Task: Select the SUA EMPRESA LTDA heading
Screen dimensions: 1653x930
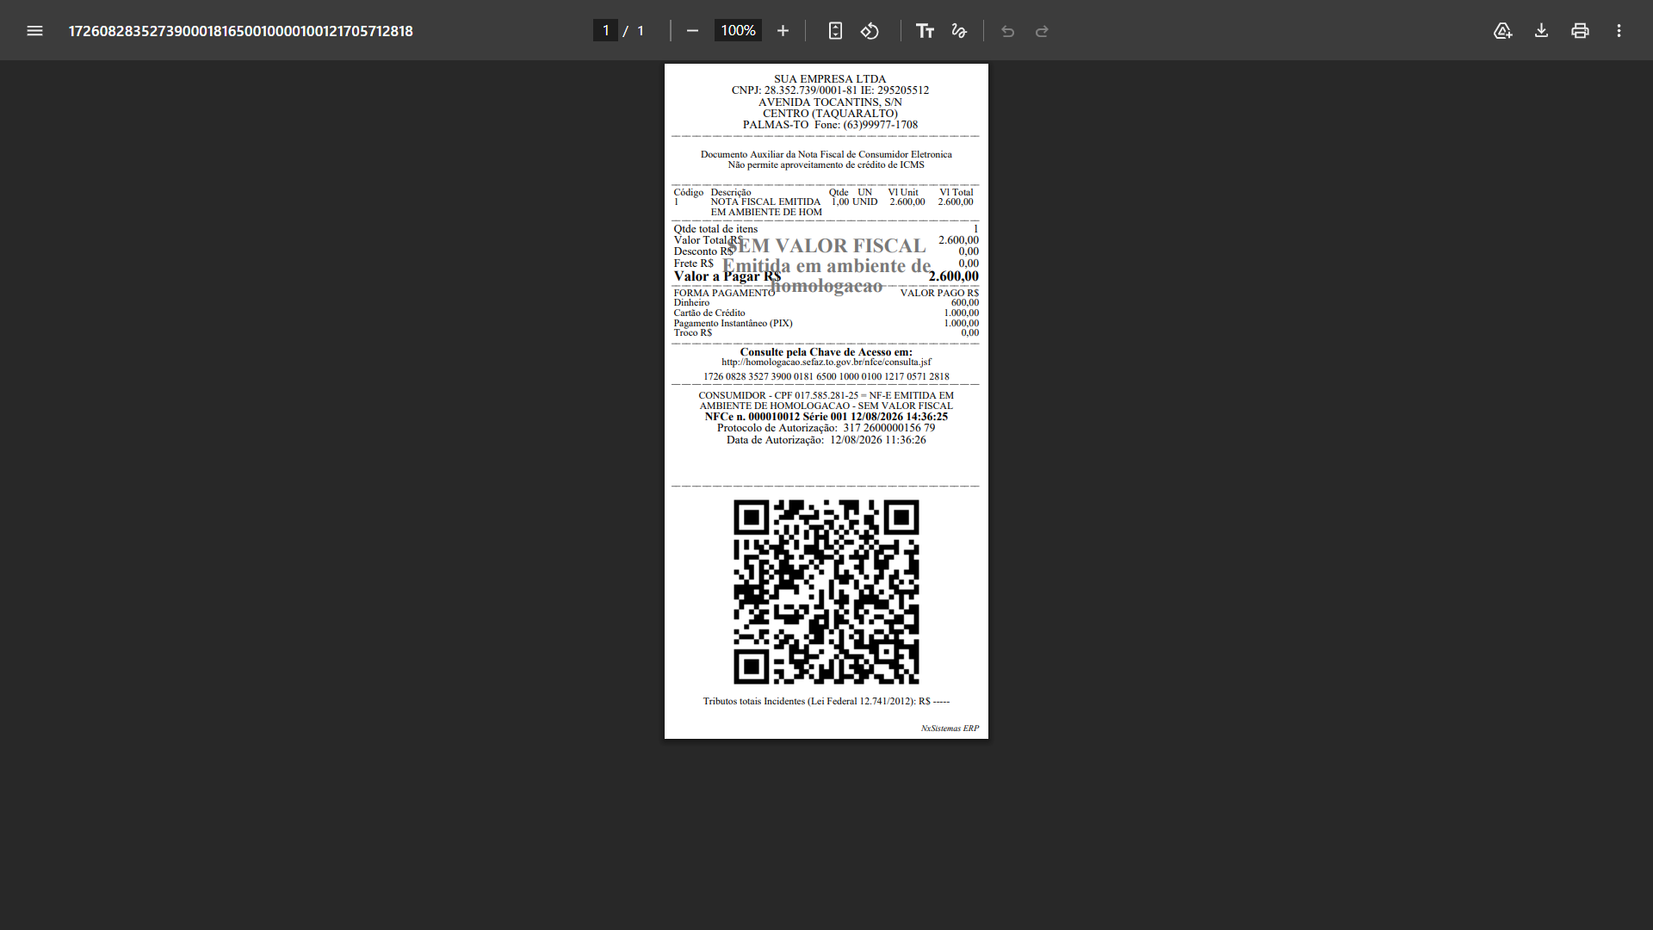Action: 830,79
